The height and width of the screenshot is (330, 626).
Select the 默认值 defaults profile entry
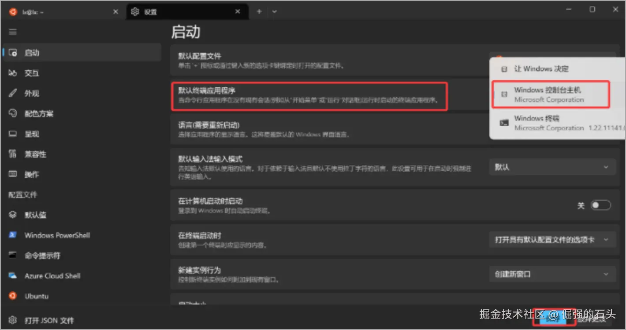(x=81, y=215)
